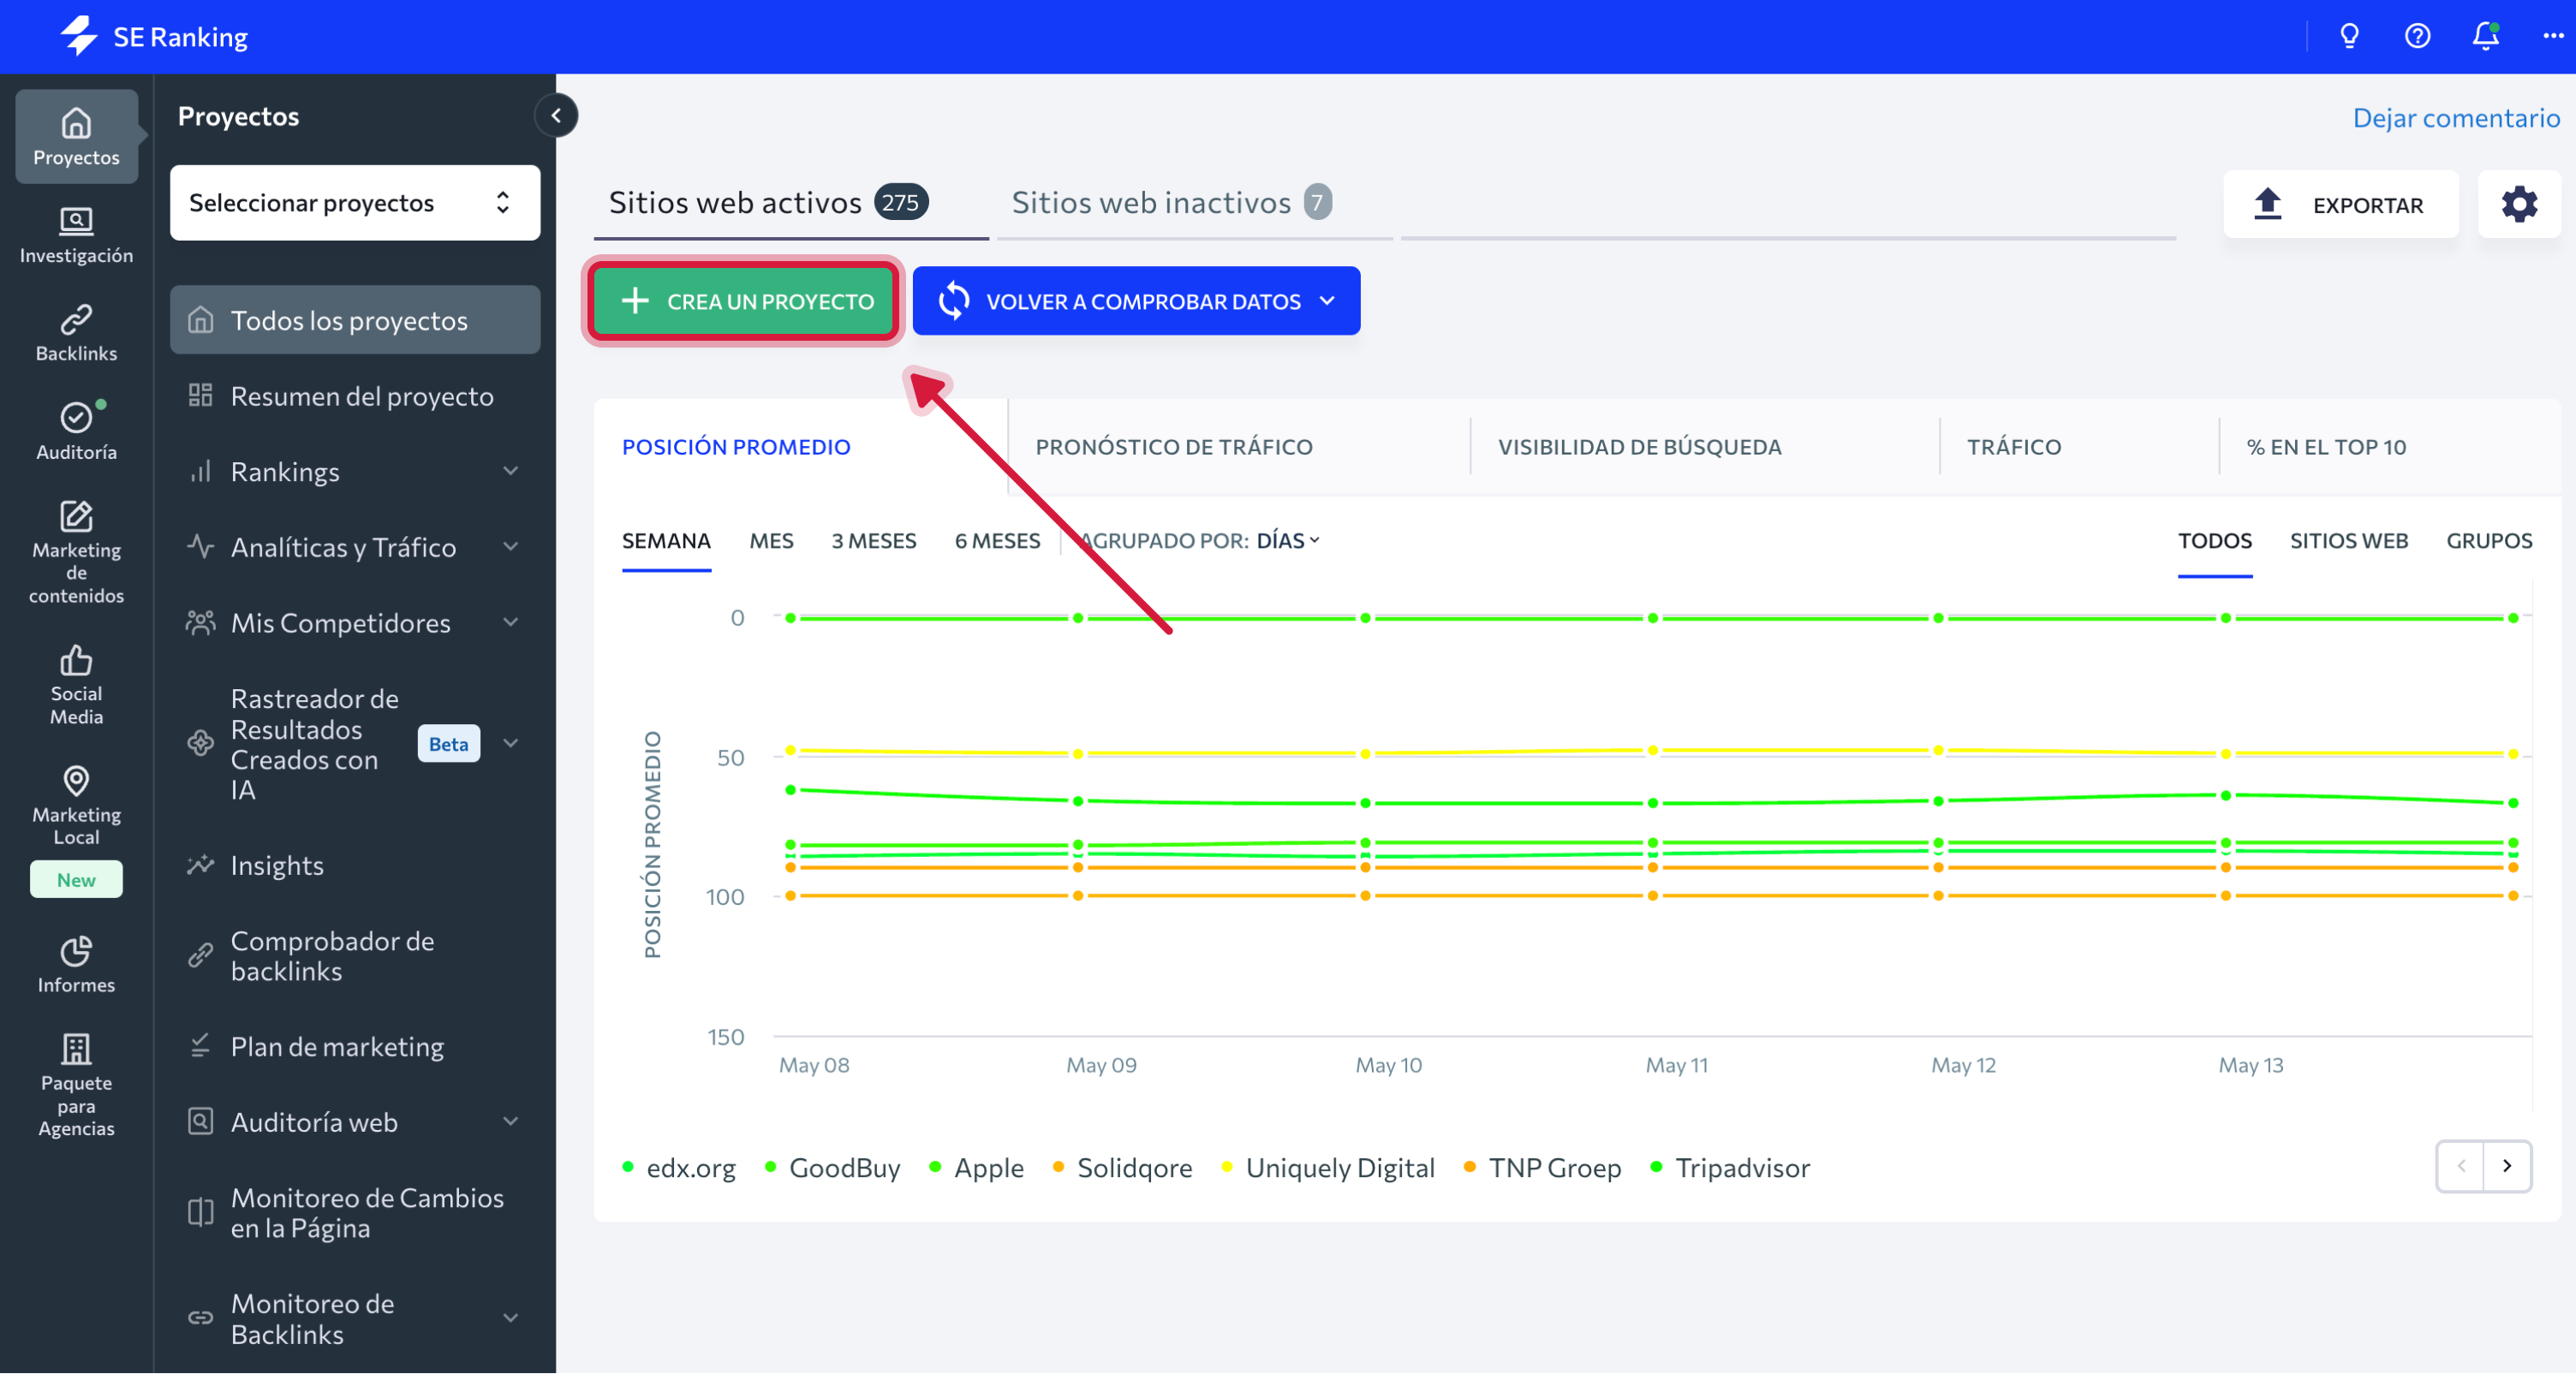Open the Investigación sidebar icon
The image size is (2576, 1380).
(x=76, y=235)
